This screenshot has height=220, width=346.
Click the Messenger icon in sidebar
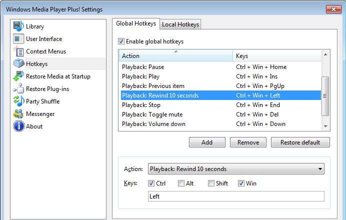pos(18,114)
